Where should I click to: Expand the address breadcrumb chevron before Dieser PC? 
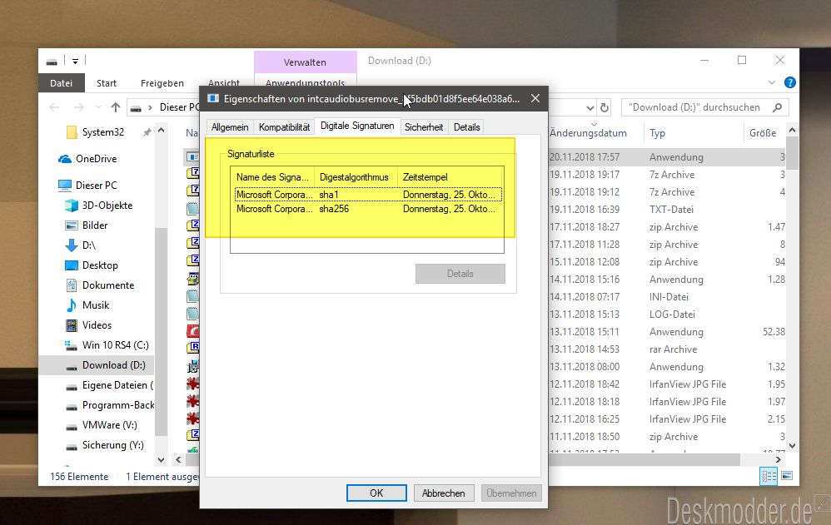(150, 107)
